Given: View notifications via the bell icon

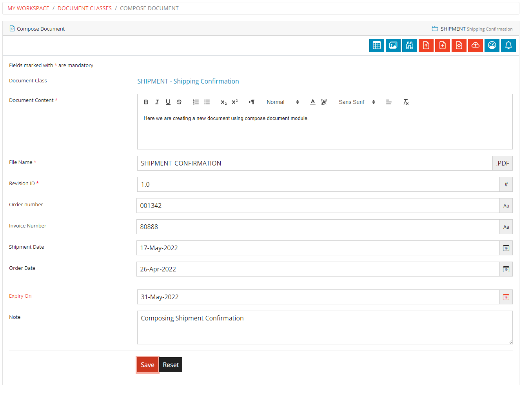Looking at the screenshot, I should [x=508, y=45].
